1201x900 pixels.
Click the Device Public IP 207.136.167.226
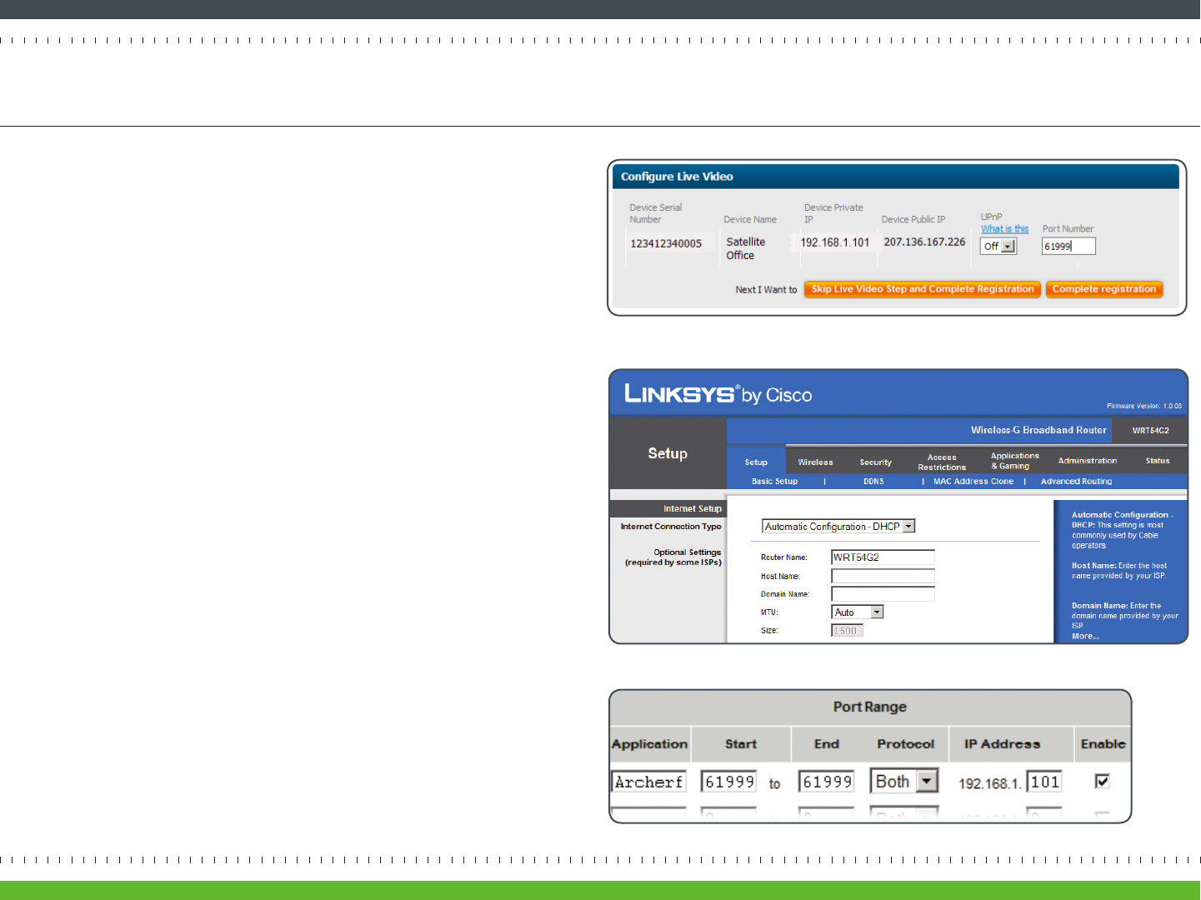[924, 242]
